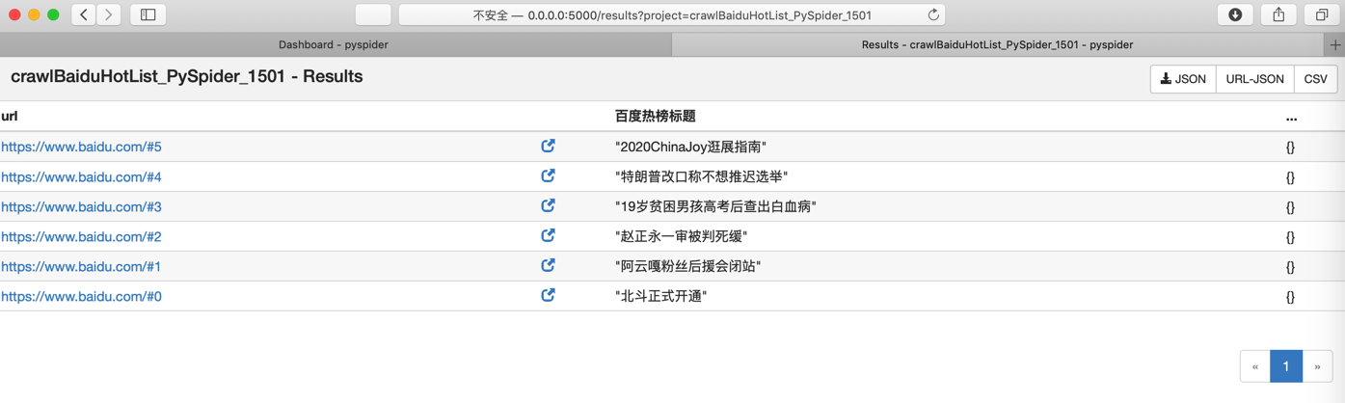
Task: Open external link icon for baidu.com/#4 row
Action: click(548, 176)
